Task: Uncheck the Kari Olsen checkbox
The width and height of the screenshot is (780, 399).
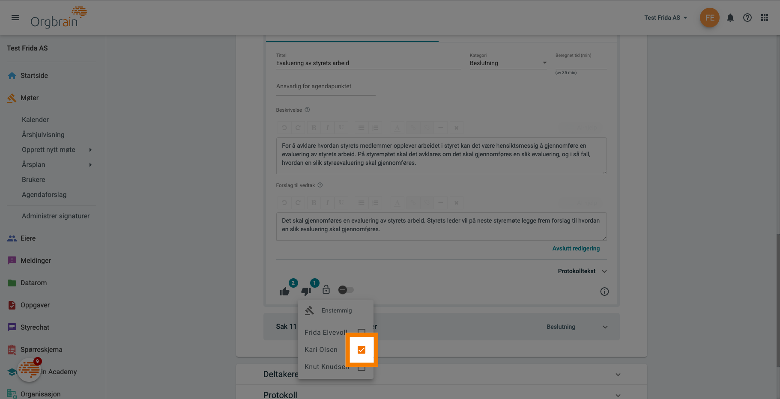Action: [x=362, y=350]
